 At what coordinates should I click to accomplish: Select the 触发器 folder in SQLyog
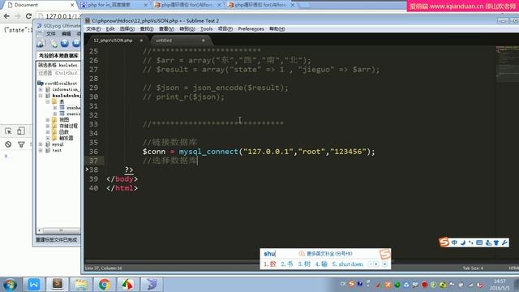coord(66,138)
